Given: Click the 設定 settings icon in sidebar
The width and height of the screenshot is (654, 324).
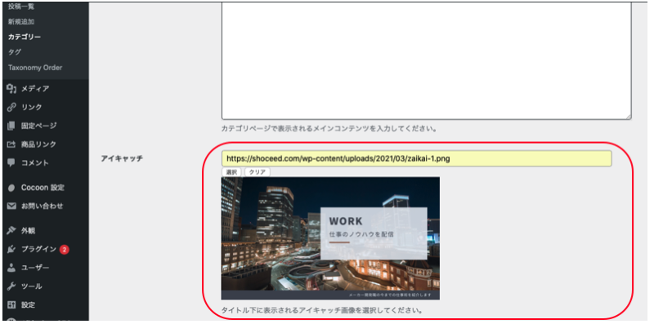Looking at the screenshot, I should coord(11,305).
